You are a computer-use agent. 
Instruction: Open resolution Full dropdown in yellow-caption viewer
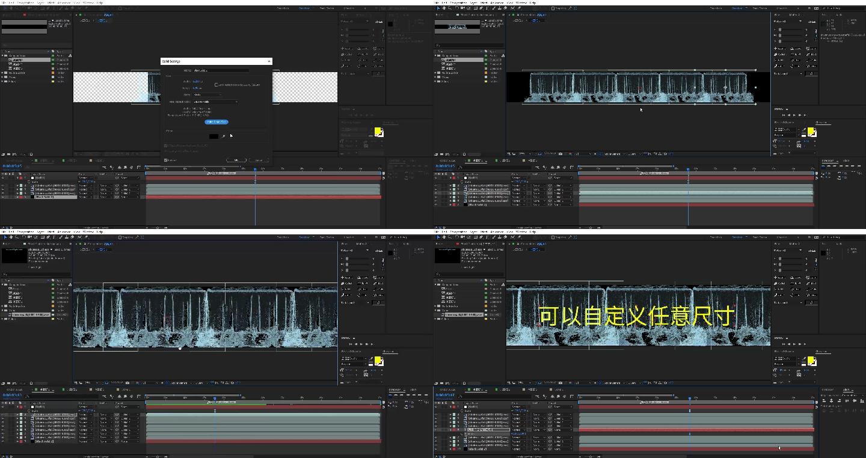[x=582, y=383]
